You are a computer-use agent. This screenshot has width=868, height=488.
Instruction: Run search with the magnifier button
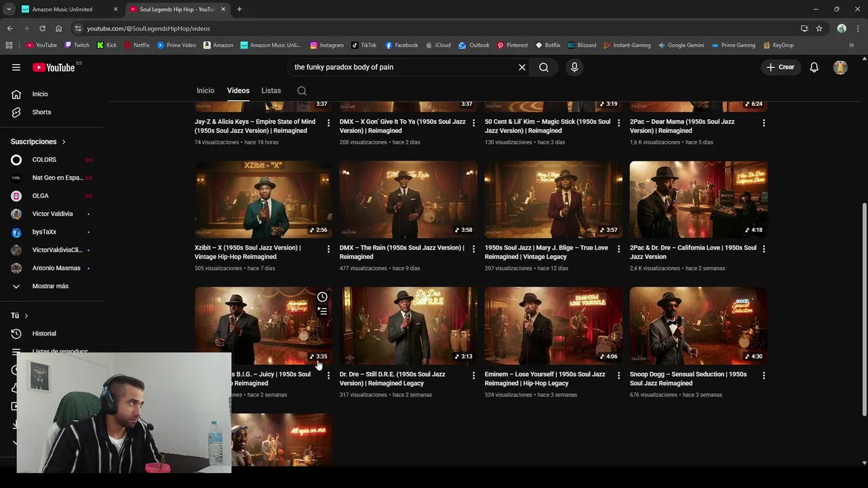pos(544,67)
